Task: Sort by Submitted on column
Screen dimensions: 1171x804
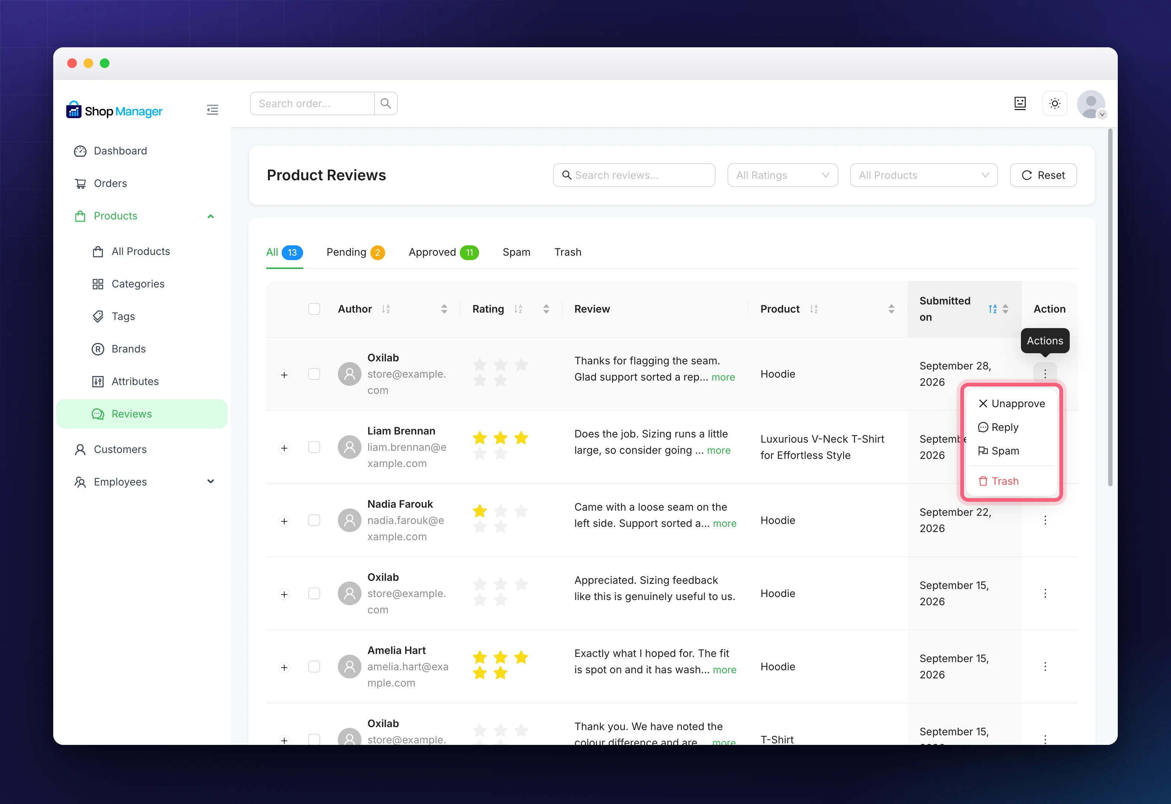Action: pos(964,309)
